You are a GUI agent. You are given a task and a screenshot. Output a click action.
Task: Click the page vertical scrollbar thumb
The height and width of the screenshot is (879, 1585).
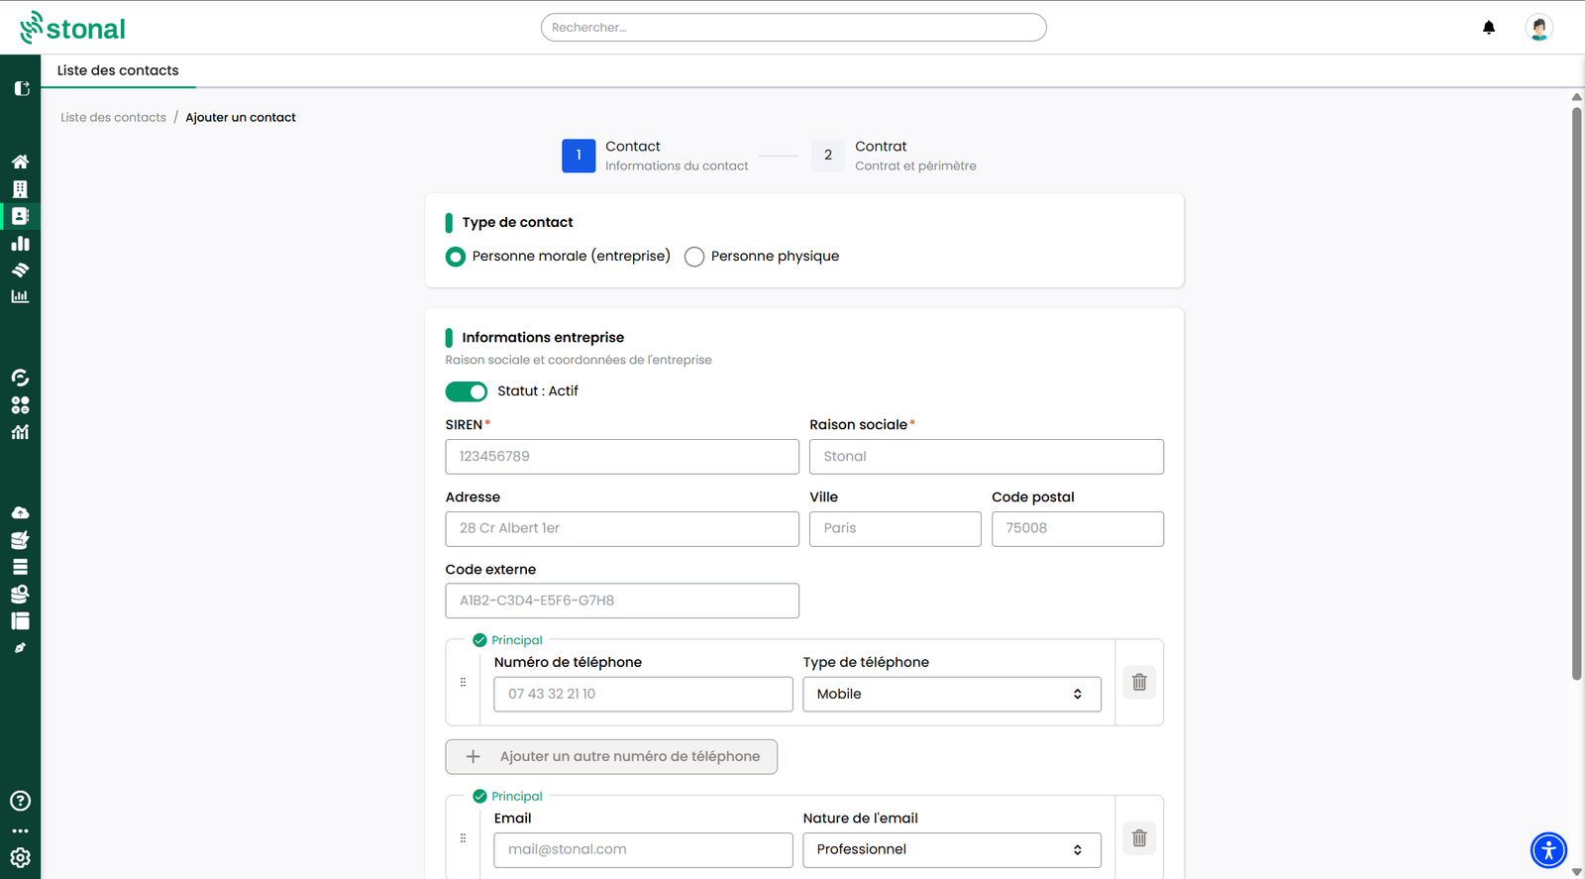pyautogui.click(x=1577, y=393)
